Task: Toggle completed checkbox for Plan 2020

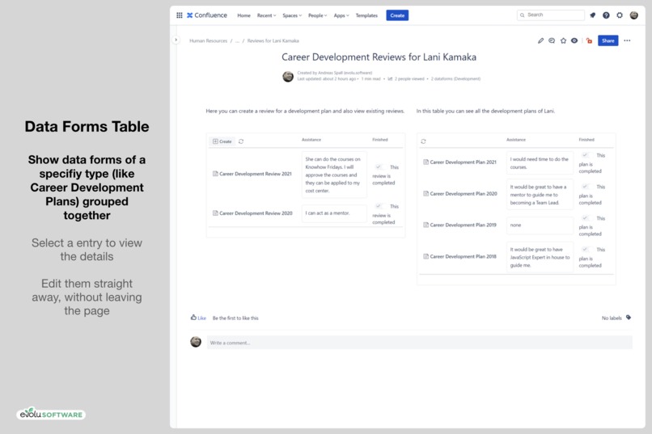Action: pos(585,187)
